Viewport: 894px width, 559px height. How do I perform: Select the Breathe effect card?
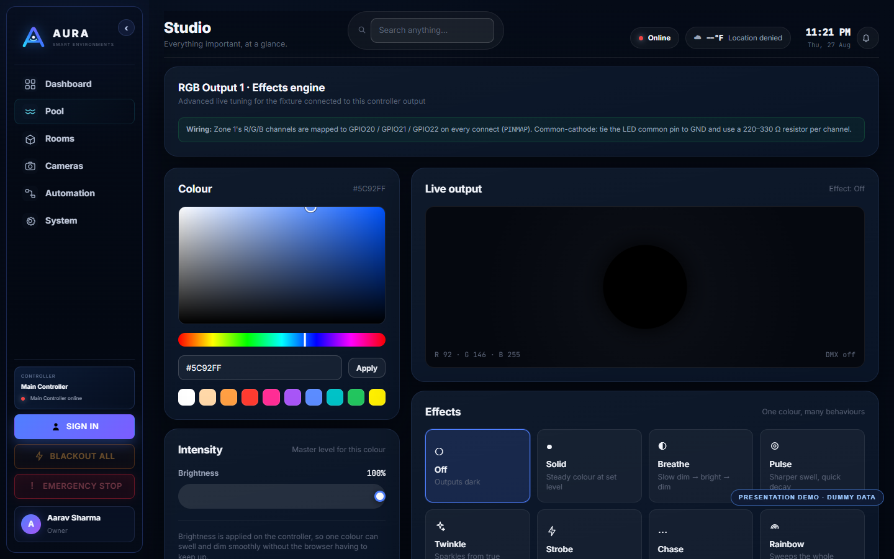point(701,466)
